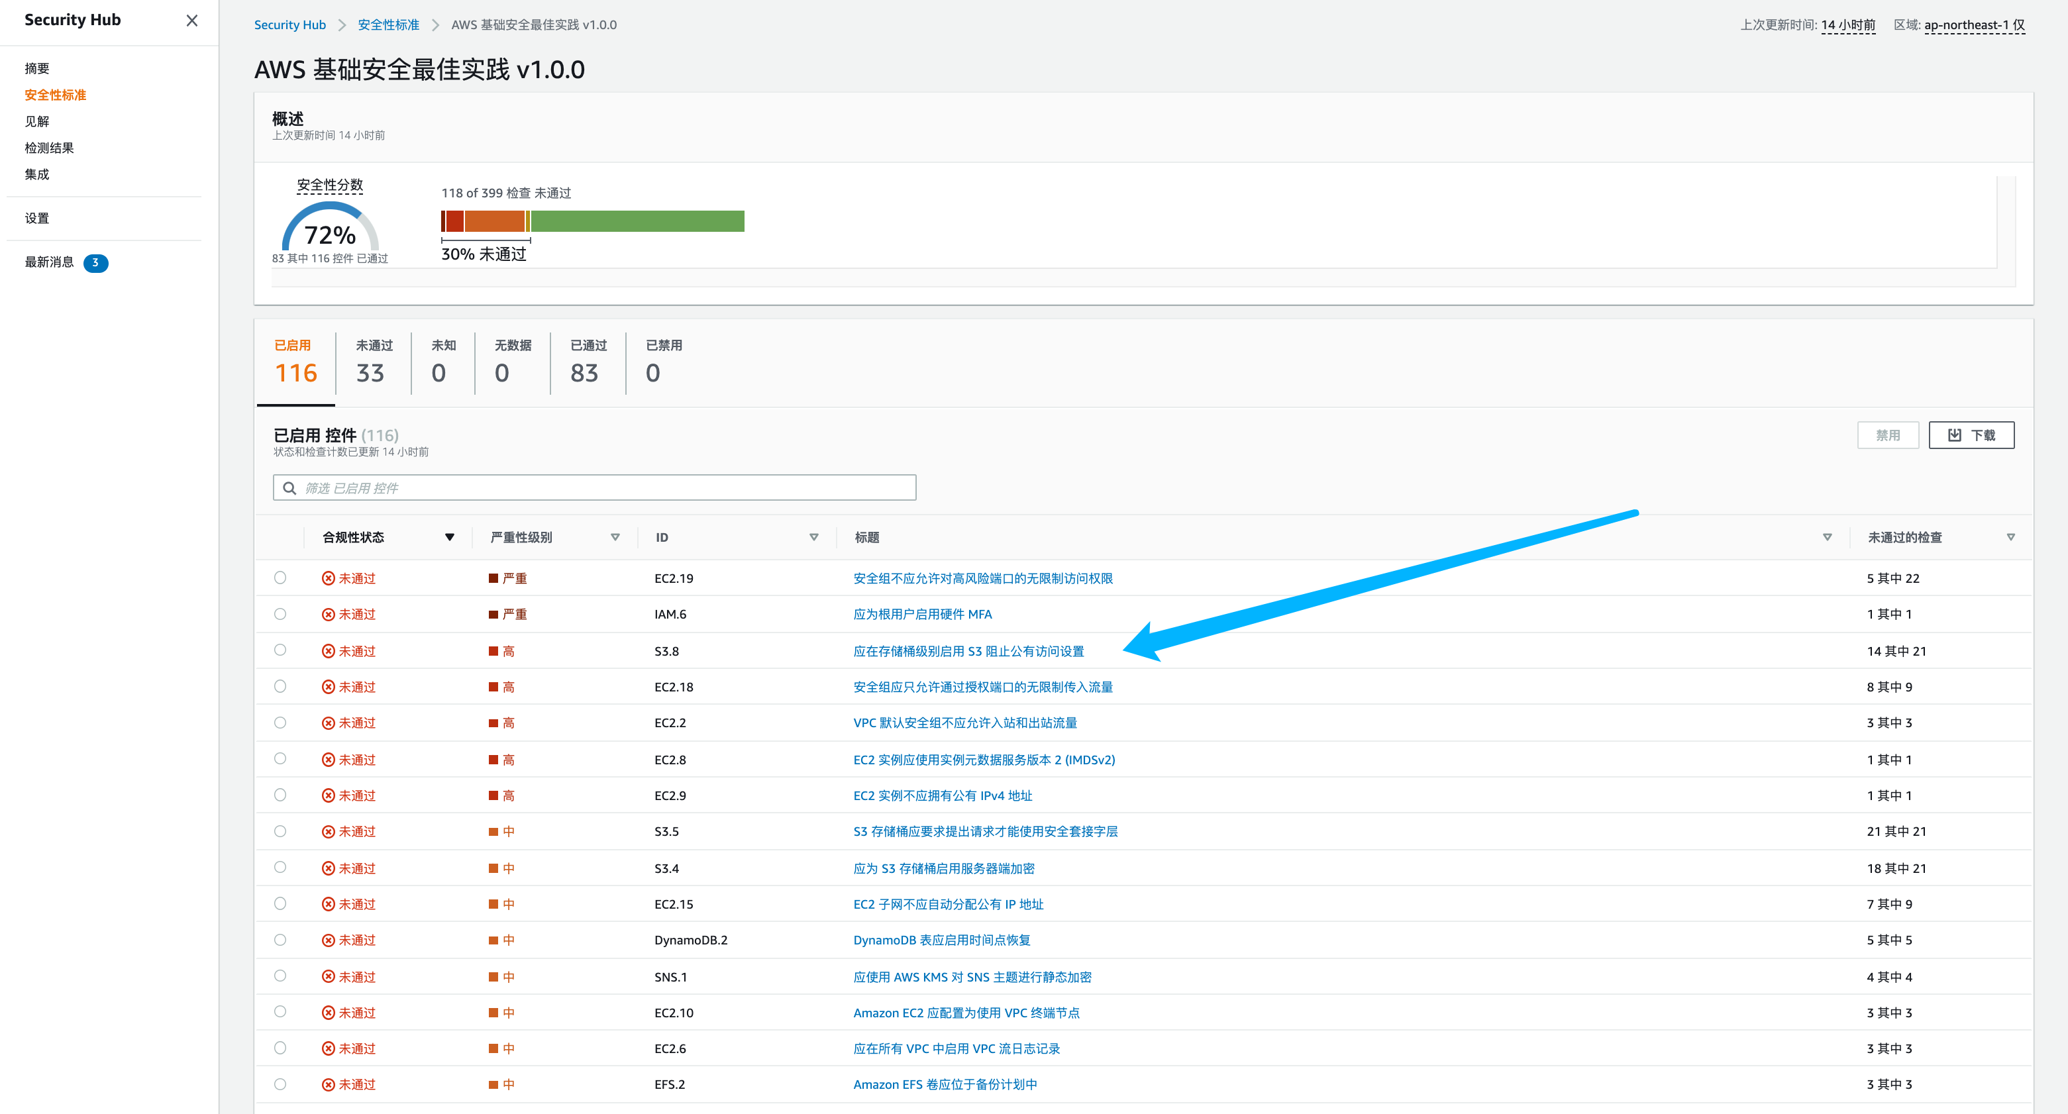Click breadcrumb chevron after Security Hub
This screenshot has width=2068, height=1114.
[342, 25]
